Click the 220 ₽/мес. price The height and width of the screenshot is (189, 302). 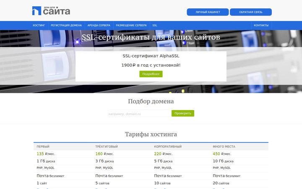[x=163, y=154]
